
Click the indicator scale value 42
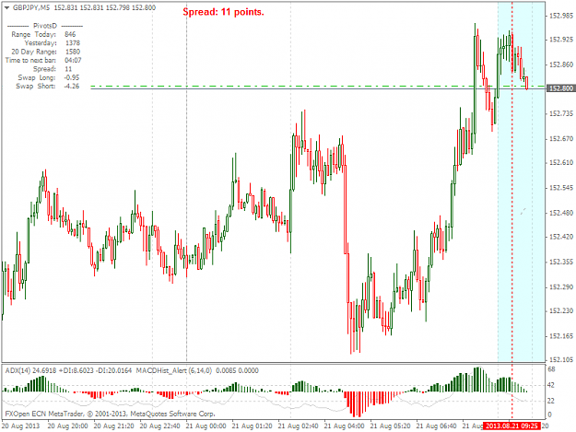(x=551, y=385)
